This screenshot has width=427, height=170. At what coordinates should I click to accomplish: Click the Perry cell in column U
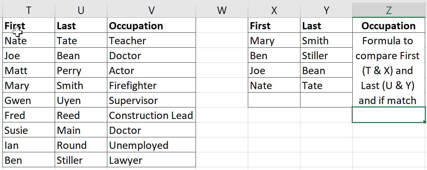(81, 70)
